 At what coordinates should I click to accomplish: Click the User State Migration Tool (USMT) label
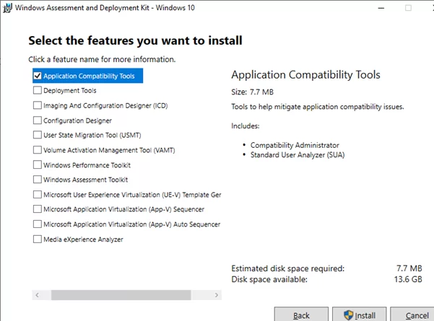pyautogui.click(x=92, y=135)
